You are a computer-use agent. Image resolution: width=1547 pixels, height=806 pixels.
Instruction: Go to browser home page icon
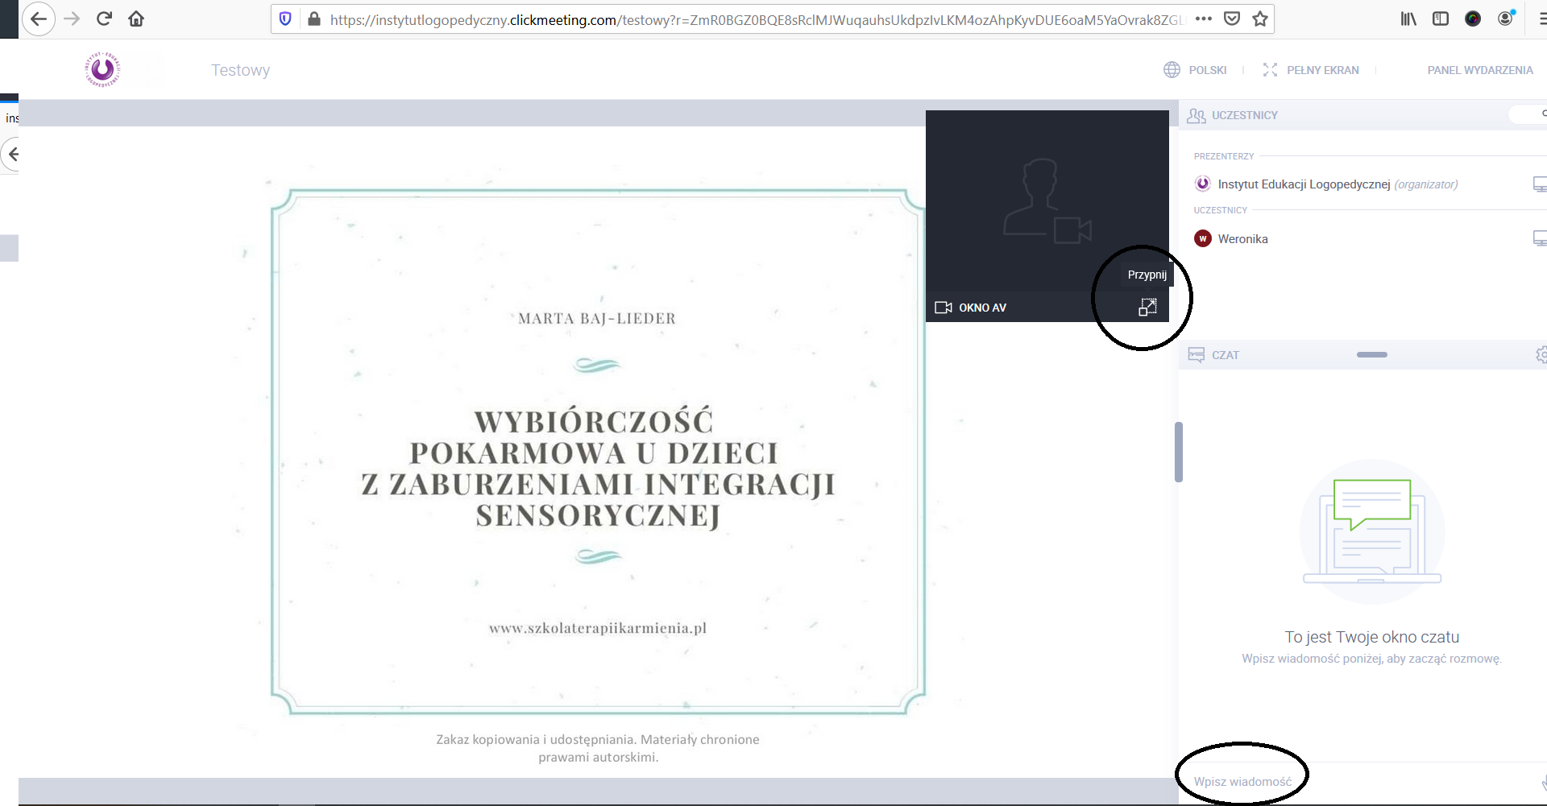tap(136, 19)
